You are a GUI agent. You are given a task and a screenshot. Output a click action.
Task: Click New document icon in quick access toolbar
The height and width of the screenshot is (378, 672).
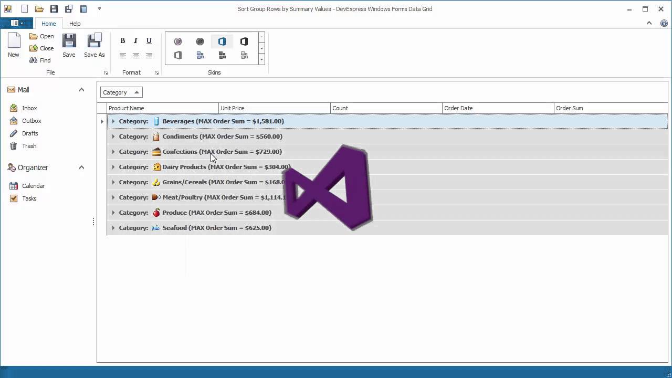[24, 9]
